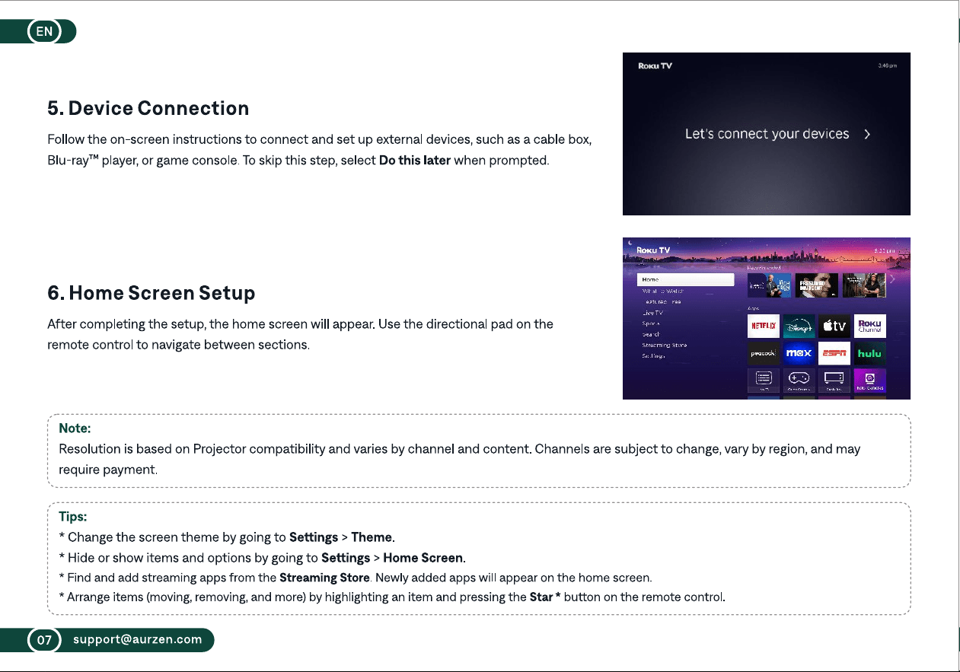960x672 pixels.
Task: Open the Rich Eisen show thumbnail
Action: pos(769,285)
